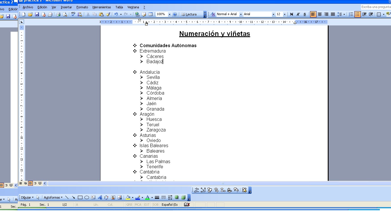
Task: Print the document
Action: (x=58, y=14)
